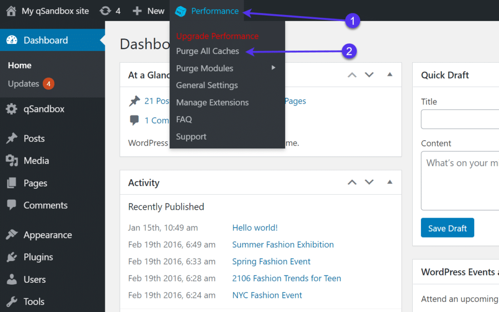Click the W3 Total Cache shark icon

182,11
